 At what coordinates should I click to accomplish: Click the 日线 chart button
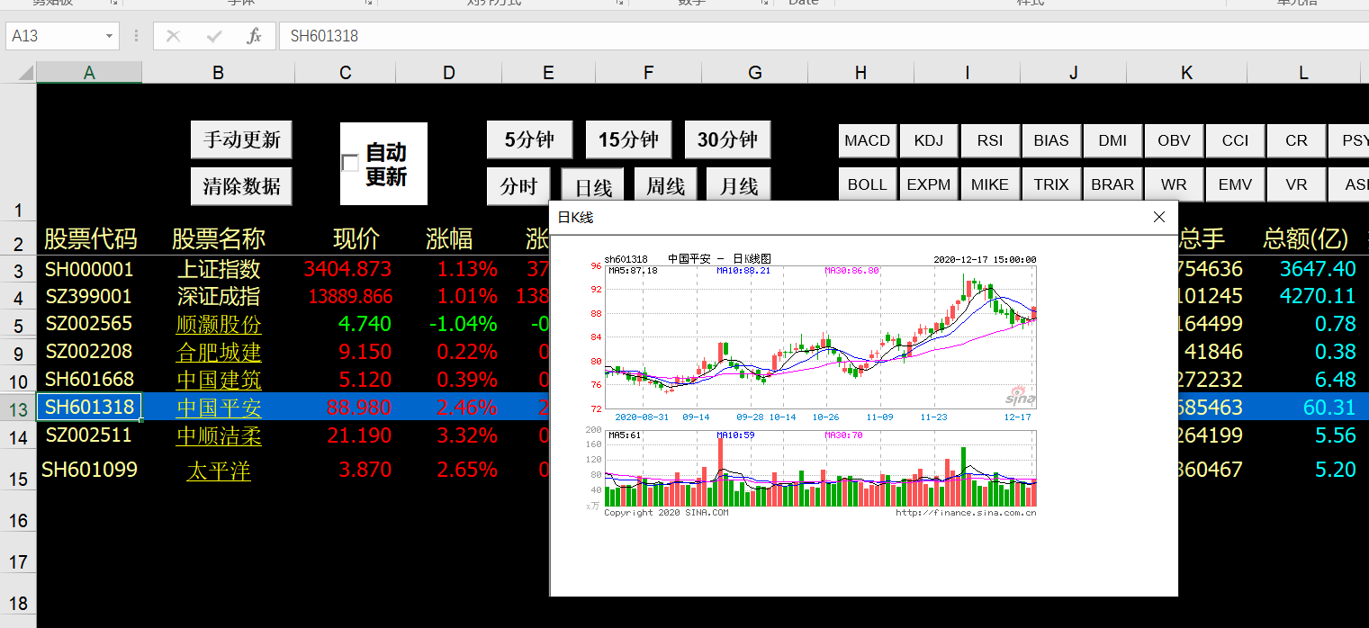[594, 186]
